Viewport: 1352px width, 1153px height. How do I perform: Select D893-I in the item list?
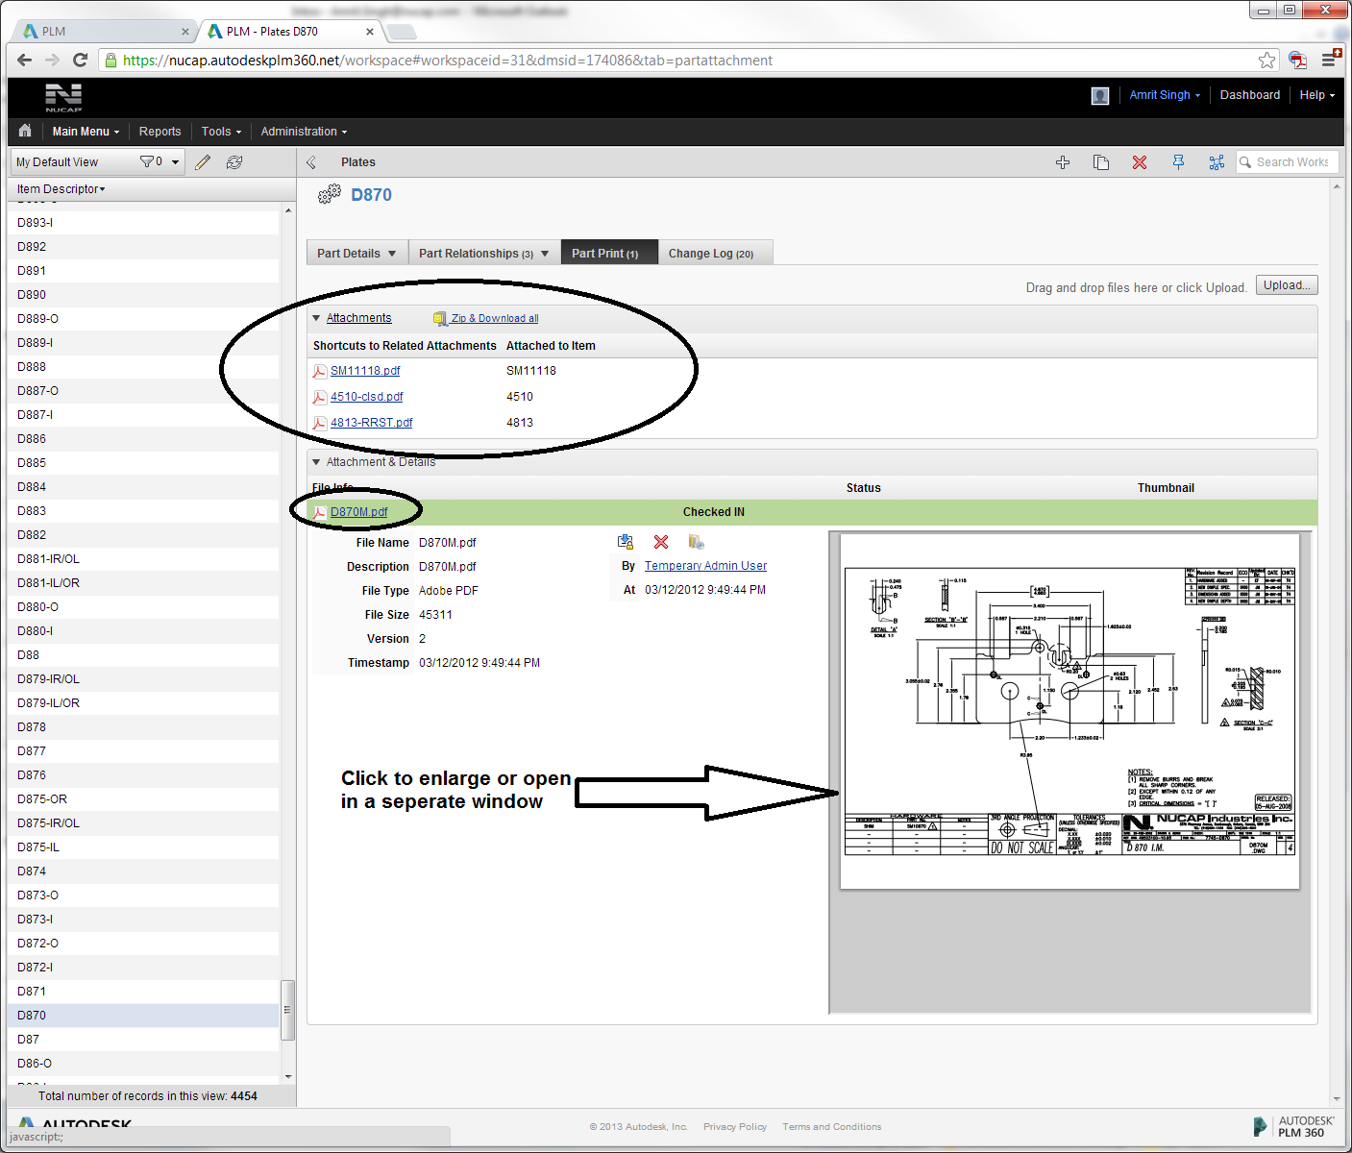click(144, 223)
